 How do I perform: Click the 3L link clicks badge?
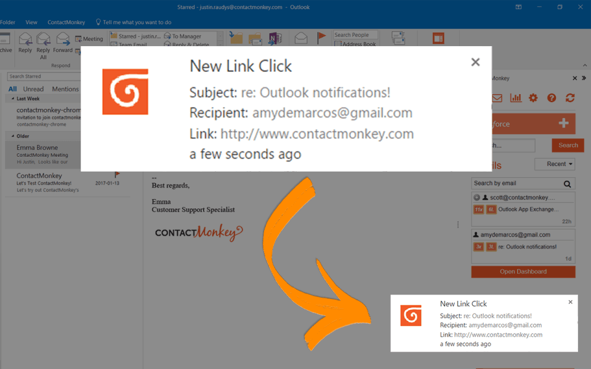[491, 247]
